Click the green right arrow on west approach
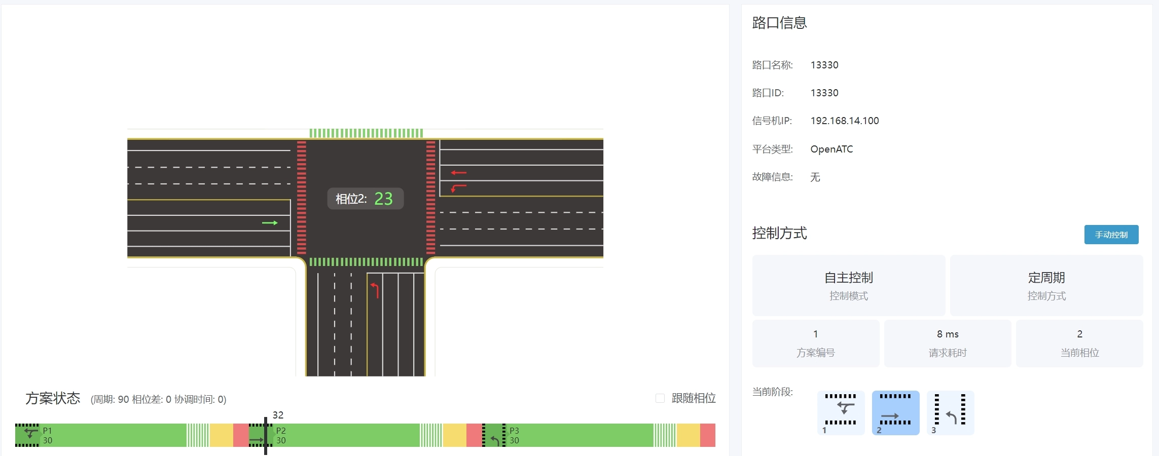 click(270, 223)
